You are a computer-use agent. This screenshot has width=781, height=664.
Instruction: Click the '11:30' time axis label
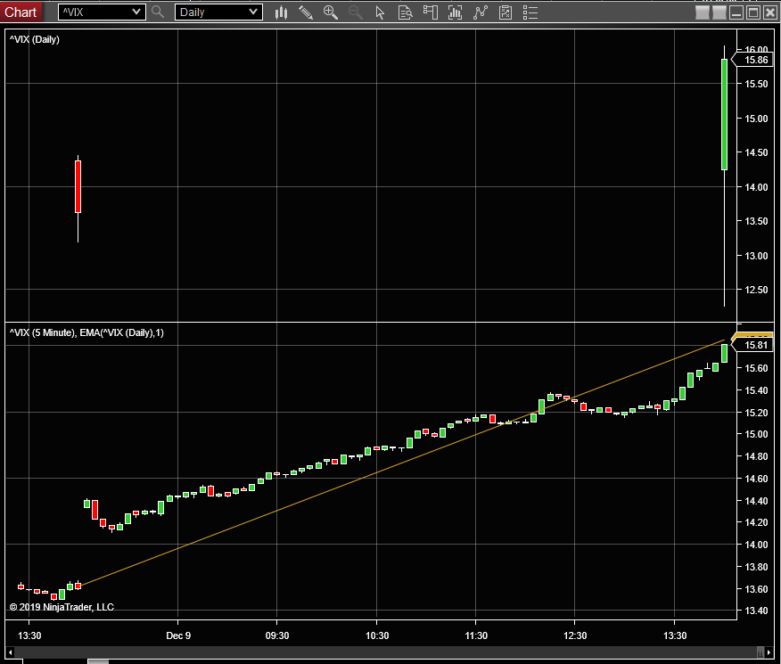click(476, 635)
